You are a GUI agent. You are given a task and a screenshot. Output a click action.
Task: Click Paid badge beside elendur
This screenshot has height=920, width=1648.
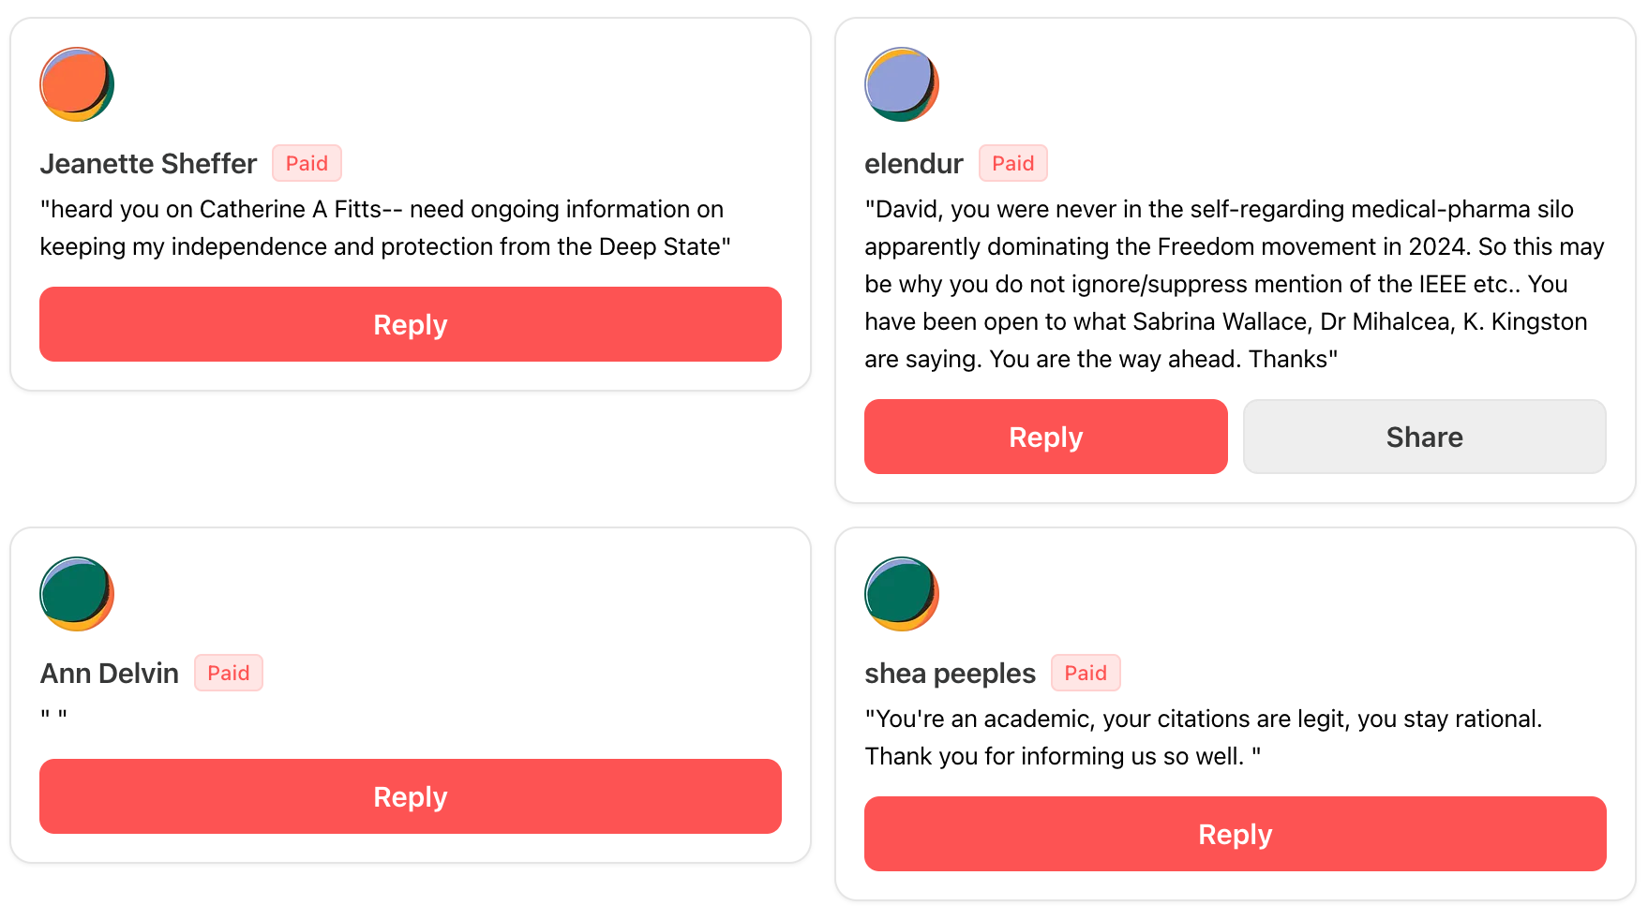(1012, 164)
